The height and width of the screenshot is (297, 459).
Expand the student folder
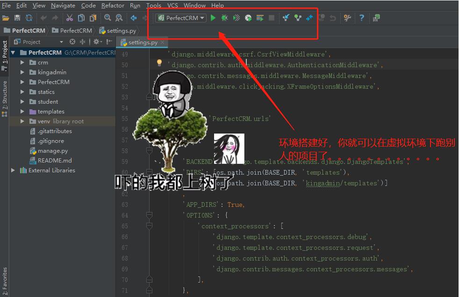click(x=22, y=102)
